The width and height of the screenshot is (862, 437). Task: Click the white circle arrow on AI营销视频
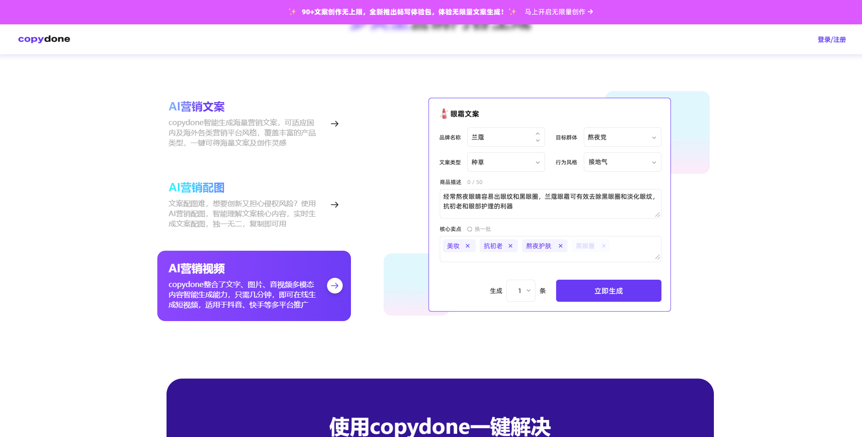[334, 286]
